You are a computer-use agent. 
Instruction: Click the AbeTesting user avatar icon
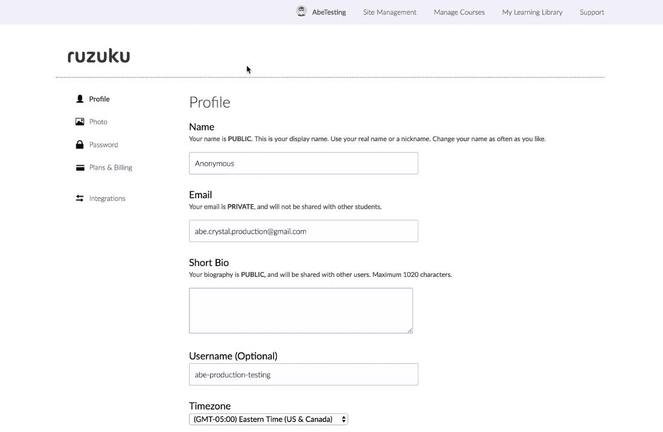pyautogui.click(x=301, y=11)
